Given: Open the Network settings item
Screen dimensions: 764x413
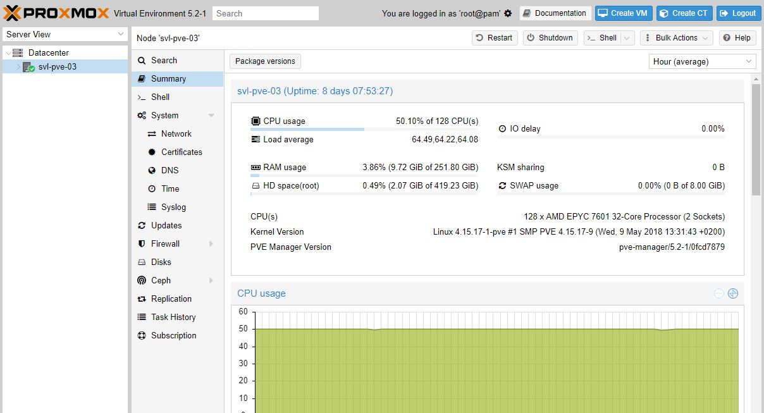Looking at the screenshot, I should [x=177, y=134].
